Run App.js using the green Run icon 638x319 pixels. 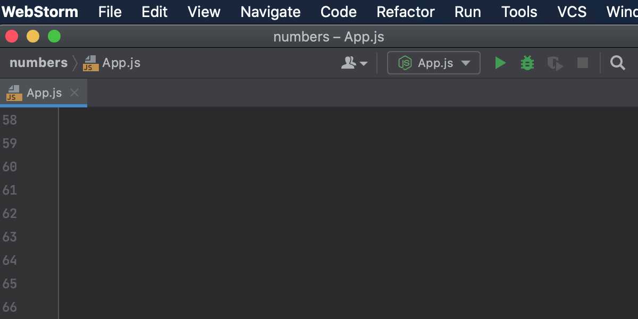click(x=500, y=63)
